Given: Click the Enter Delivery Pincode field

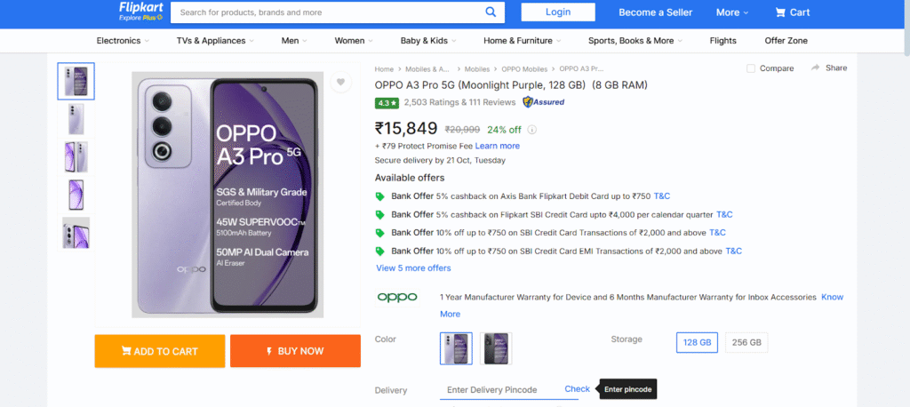Looking at the screenshot, I should (x=499, y=389).
